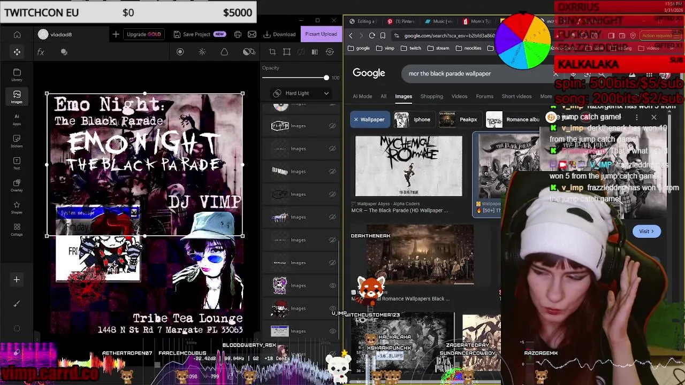The image size is (685, 385).
Task: Click the email envelope icon
Action: pos(252,34)
